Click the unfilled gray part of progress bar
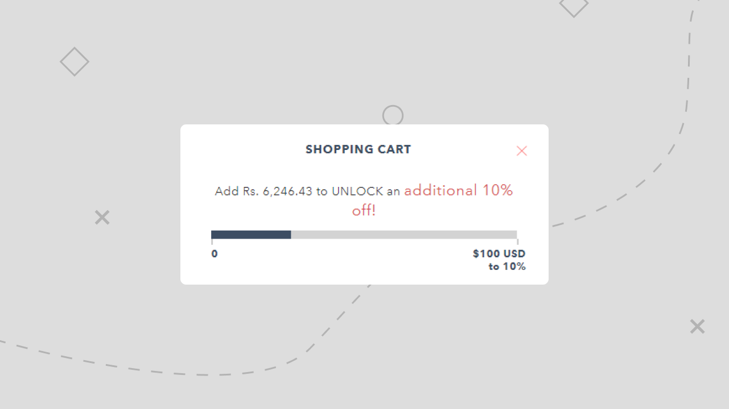Image resolution: width=729 pixels, height=409 pixels. (x=404, y=235)
